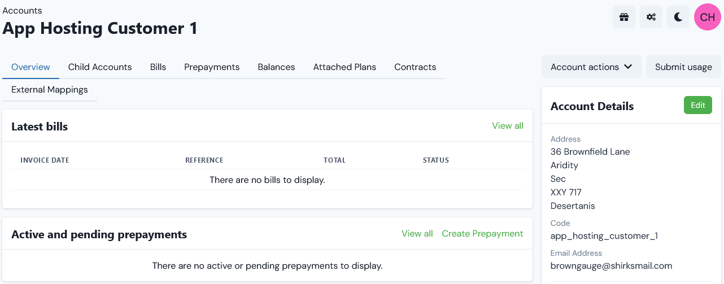Image resolution: width=724 pixels, height=284 pixels.
Task: View all active and pending prepayments
Action: point(417,233)
